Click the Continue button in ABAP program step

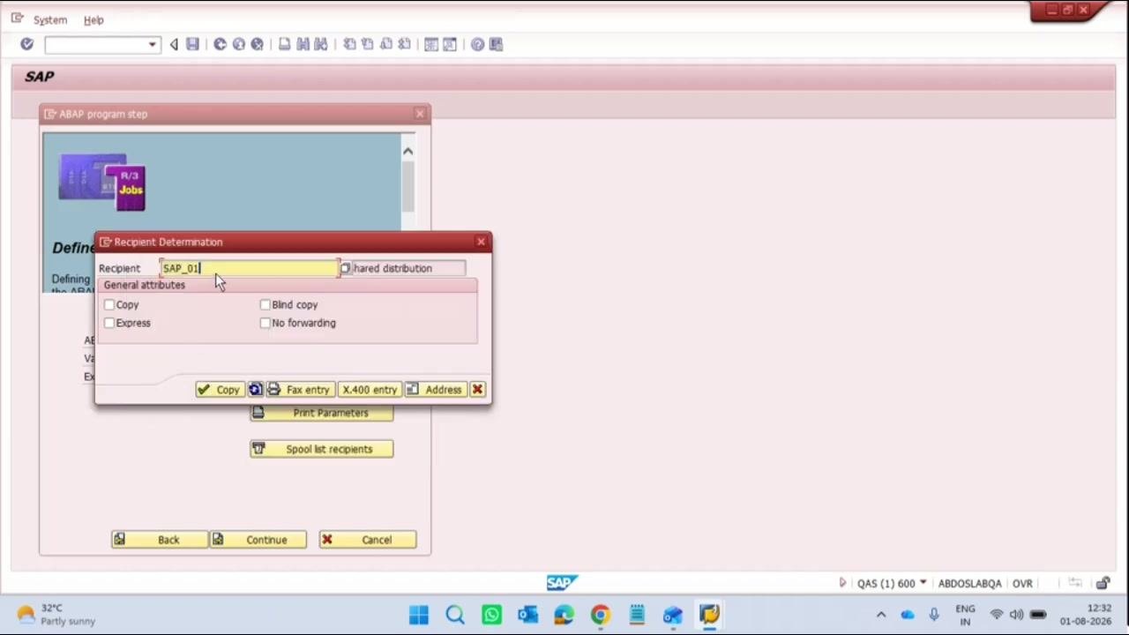pyautogui.click(x=258, y=540)
